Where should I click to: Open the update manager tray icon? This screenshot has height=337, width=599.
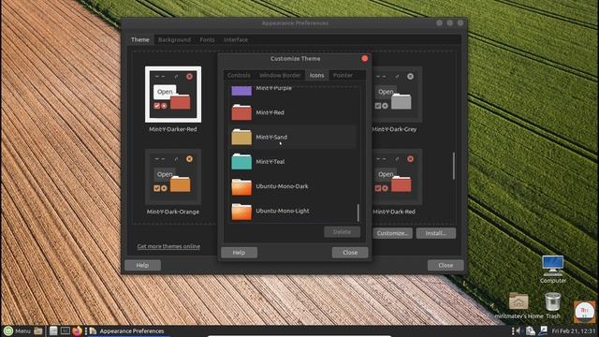[x=531, y=330]
